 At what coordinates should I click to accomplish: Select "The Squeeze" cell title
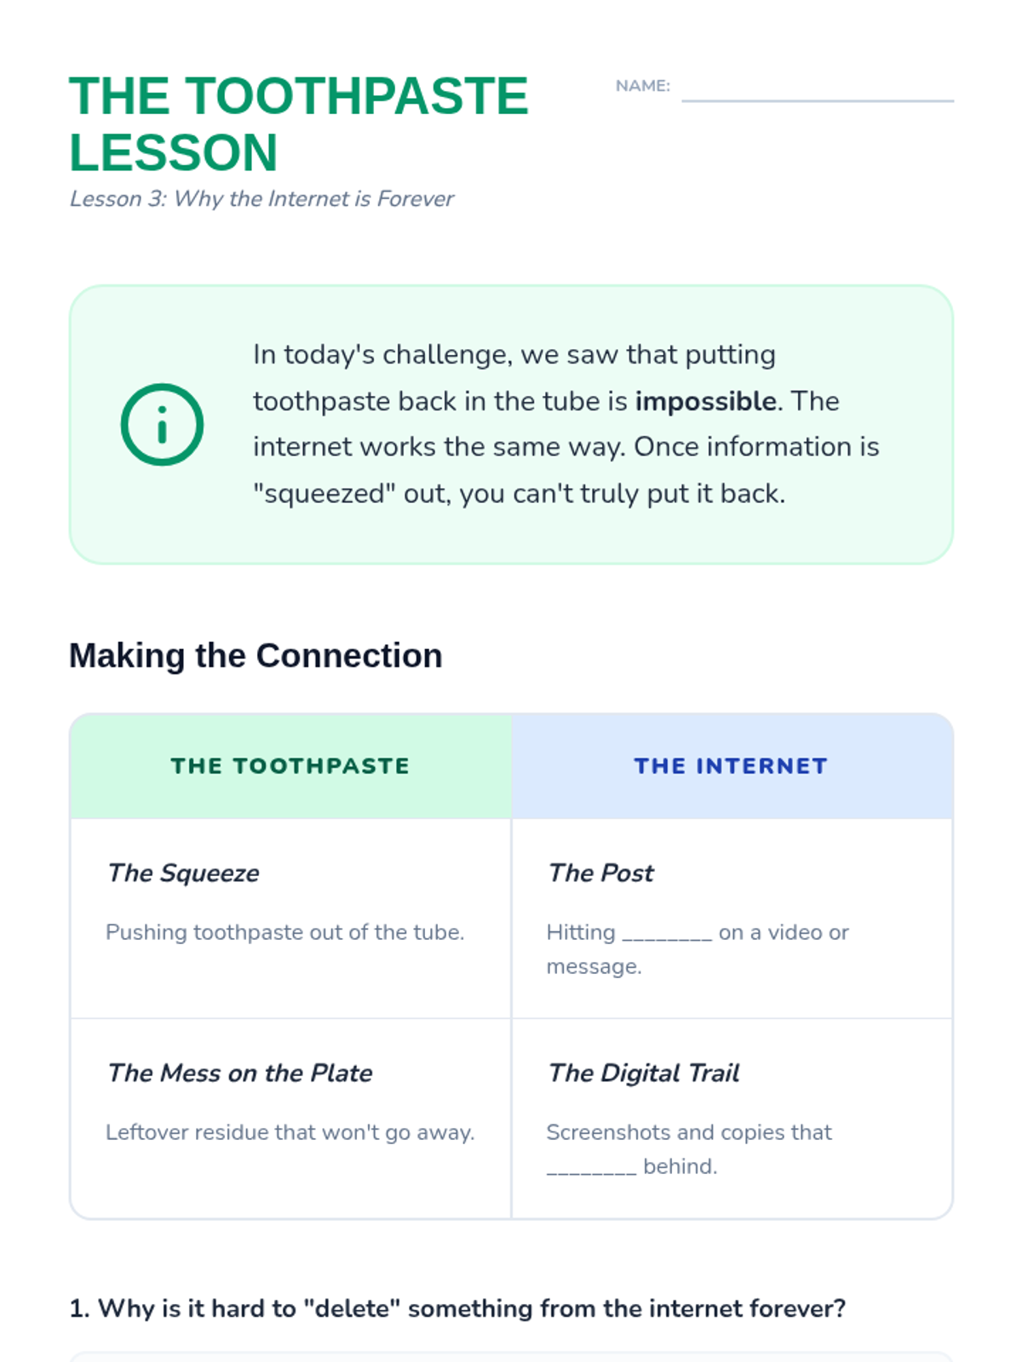183,873
